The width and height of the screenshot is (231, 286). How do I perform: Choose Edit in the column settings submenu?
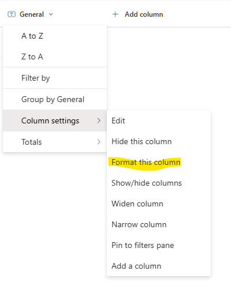(x=159, y=121)
